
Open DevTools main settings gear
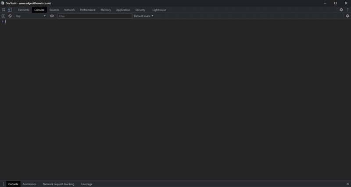[341, 10]
